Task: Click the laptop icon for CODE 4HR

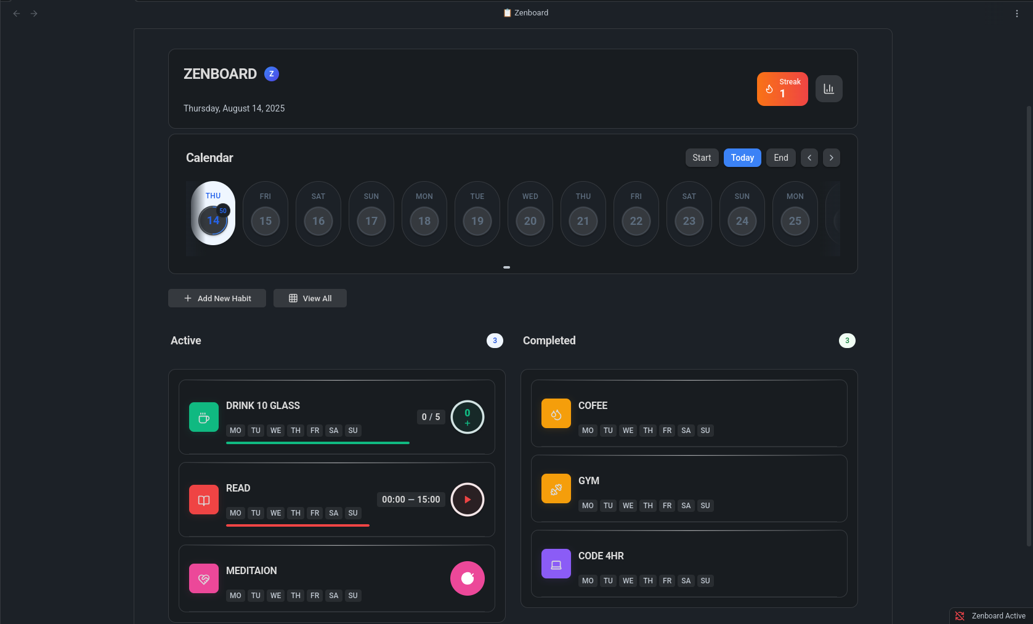Action: click(556, 564)
